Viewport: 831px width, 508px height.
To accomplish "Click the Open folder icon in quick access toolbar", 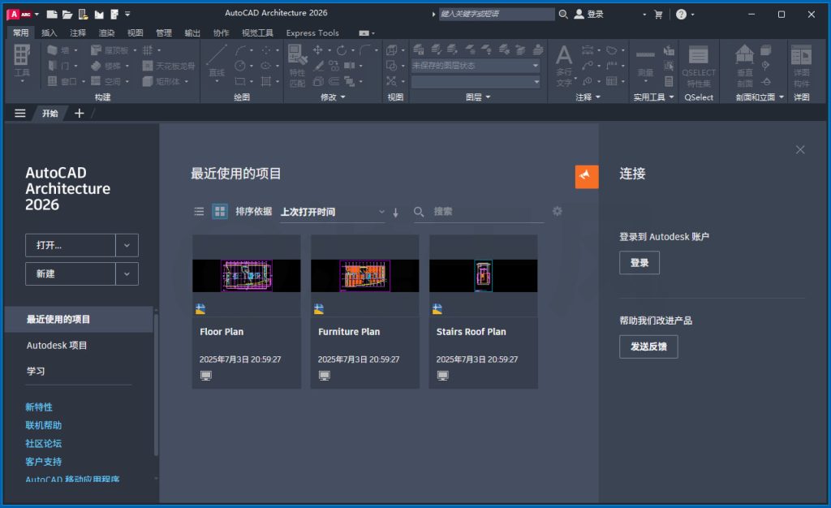I will pyautogui.click(x=67, y=15).
